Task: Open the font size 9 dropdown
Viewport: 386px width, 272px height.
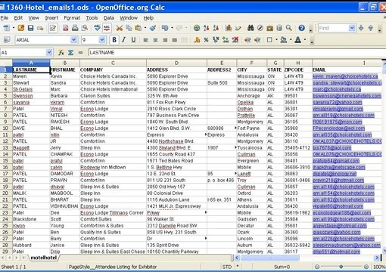Action: pyautogui.click(x=102, y=40)
